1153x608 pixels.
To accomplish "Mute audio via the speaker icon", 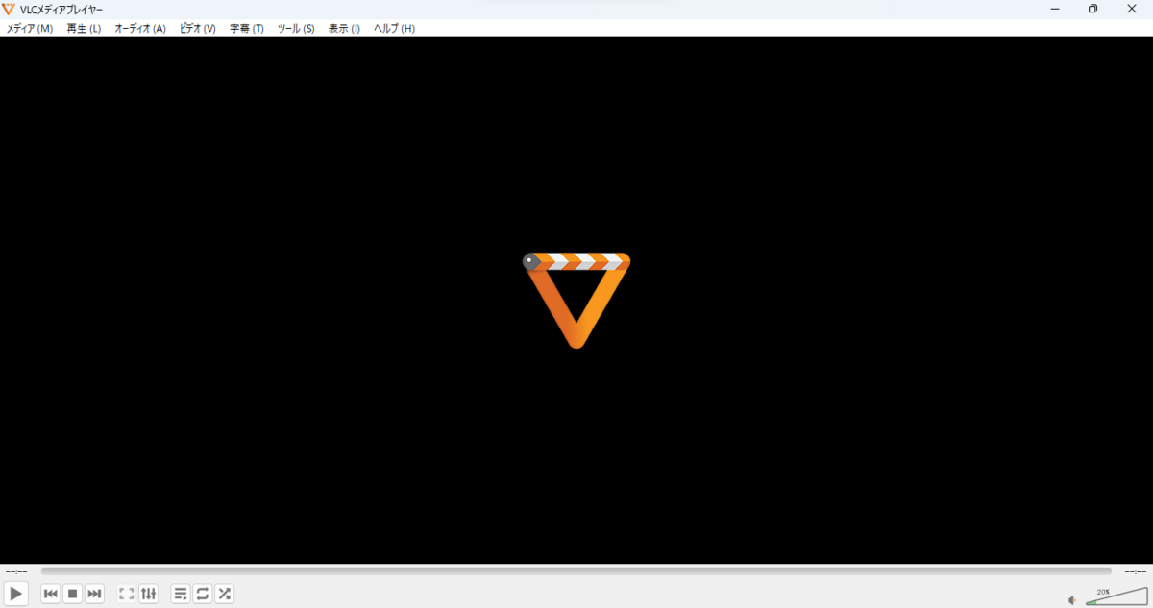I will click(1071, 599).
